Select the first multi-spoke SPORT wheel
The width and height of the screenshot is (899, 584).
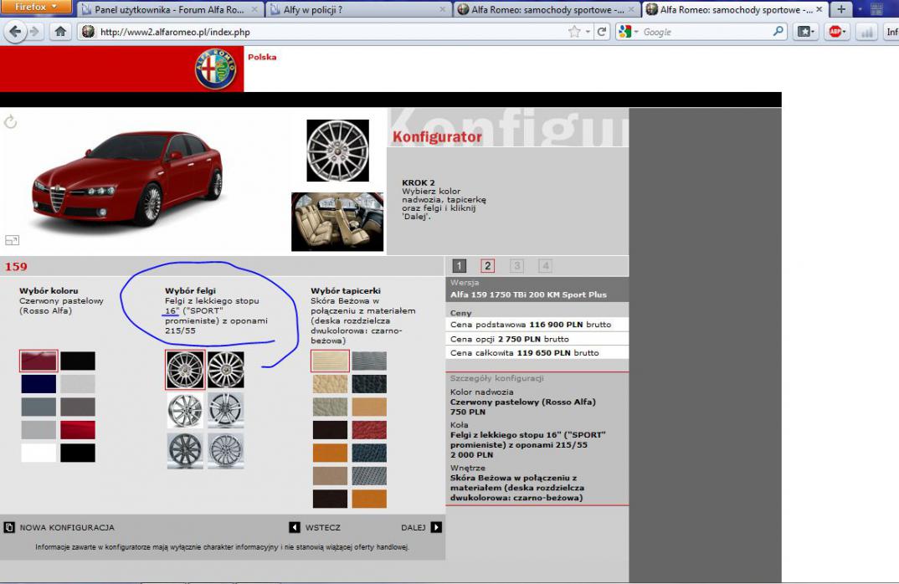(x=185, y=370)
